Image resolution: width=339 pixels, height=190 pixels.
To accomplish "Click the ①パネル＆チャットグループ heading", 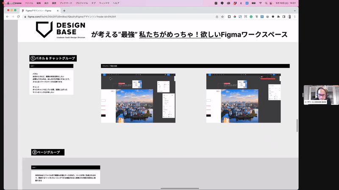I will (53, 58).
